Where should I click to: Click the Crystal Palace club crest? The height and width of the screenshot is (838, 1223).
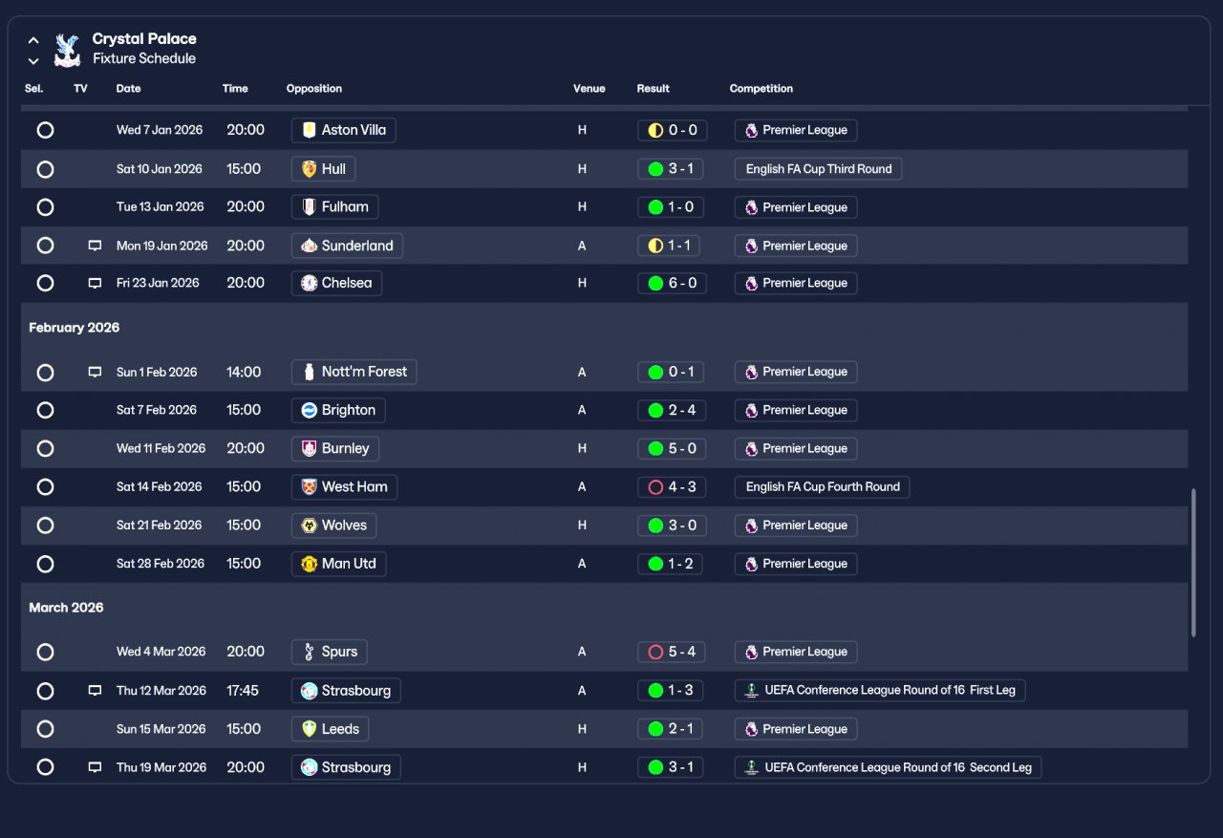coord(67,50)
